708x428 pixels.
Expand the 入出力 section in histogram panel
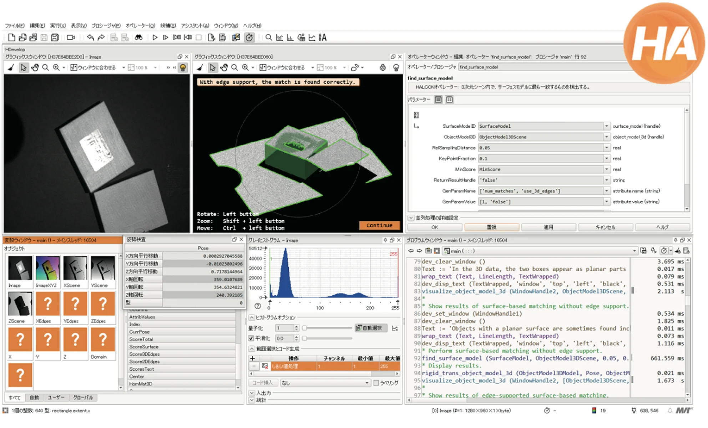pyautogui.click(x=252, y=393)
